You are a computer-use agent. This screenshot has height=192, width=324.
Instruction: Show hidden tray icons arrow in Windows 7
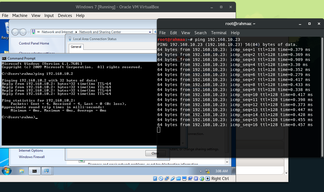[x=201, y=171]
